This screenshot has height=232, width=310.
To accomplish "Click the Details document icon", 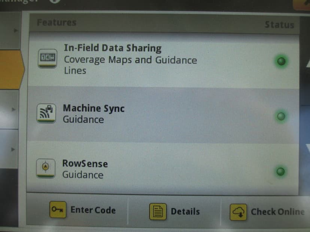I will point(158,211).
